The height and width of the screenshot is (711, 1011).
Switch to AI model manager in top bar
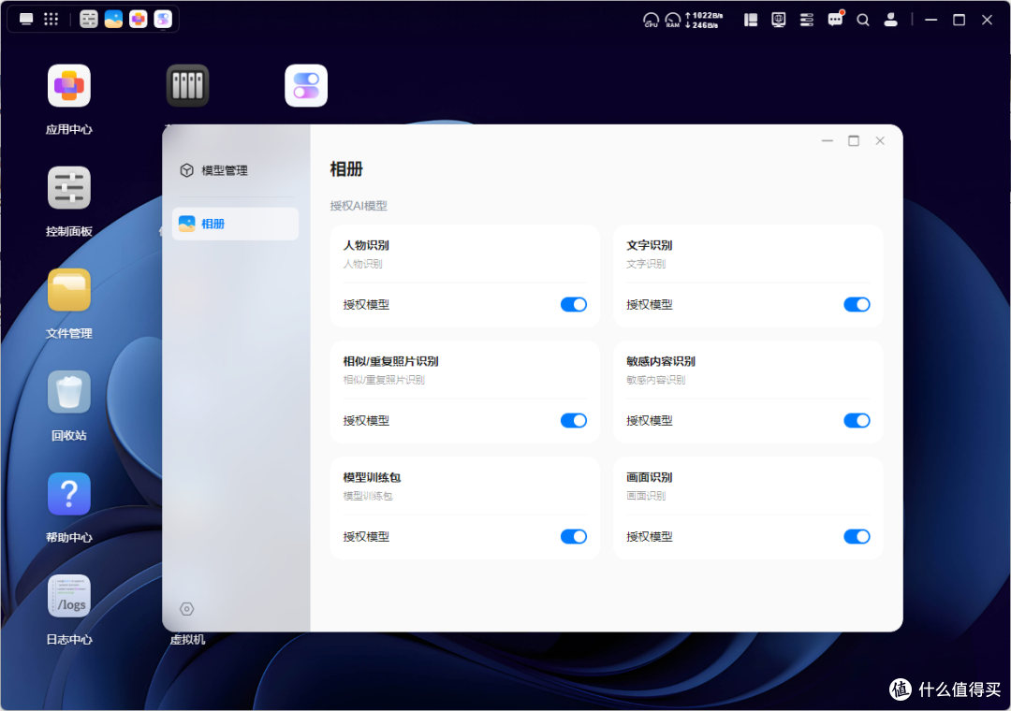tap(163, 20)
